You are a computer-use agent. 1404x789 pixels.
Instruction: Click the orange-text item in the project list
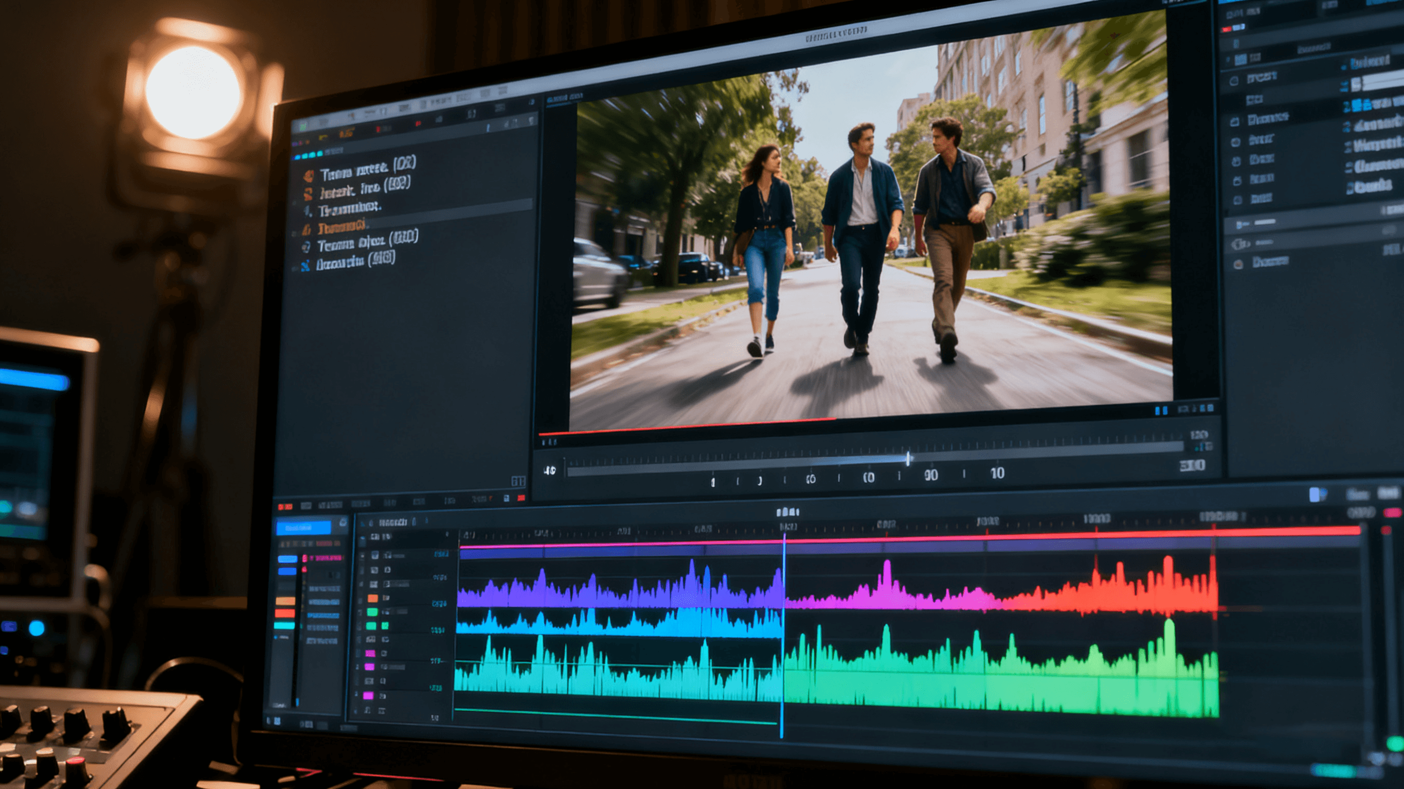point(341,227)
